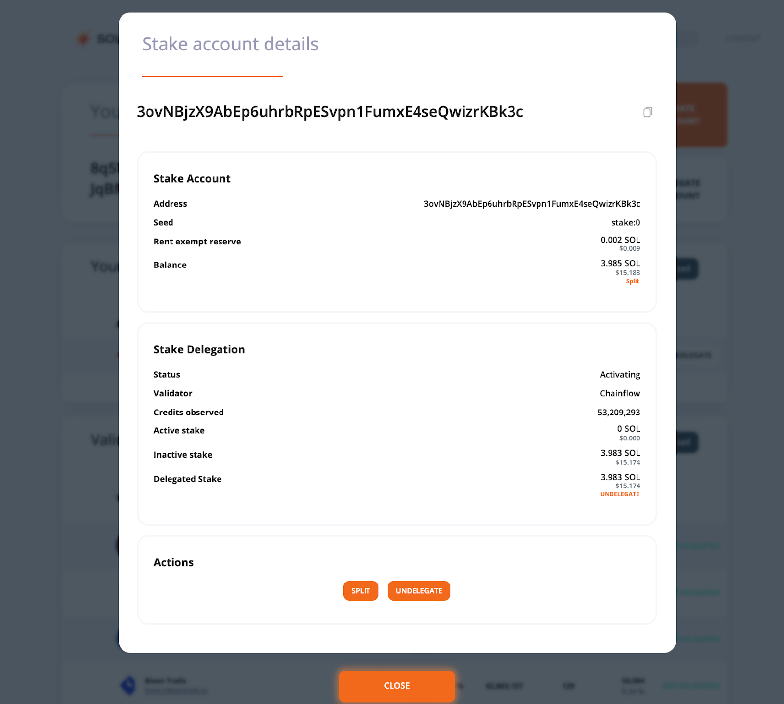Click the Address value in Stake Account section
Screen dimensions: 784x704
coord(532,204)
